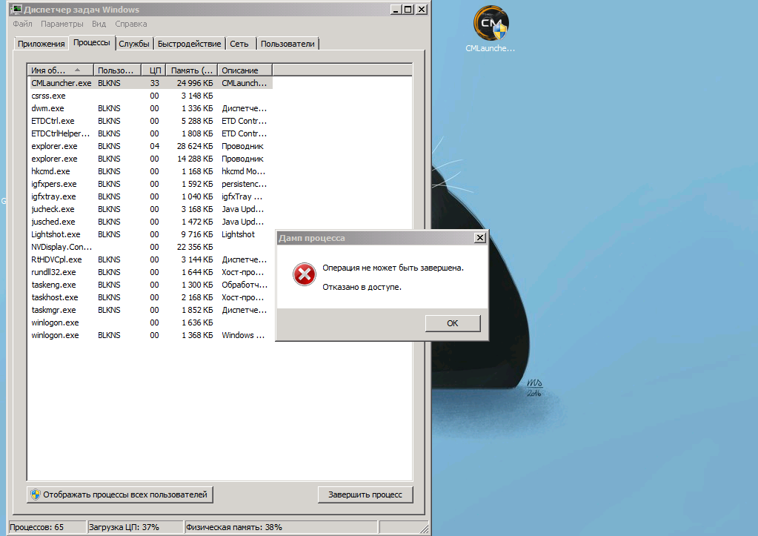Select the igfxtray.exe process row

click(150, 196)
